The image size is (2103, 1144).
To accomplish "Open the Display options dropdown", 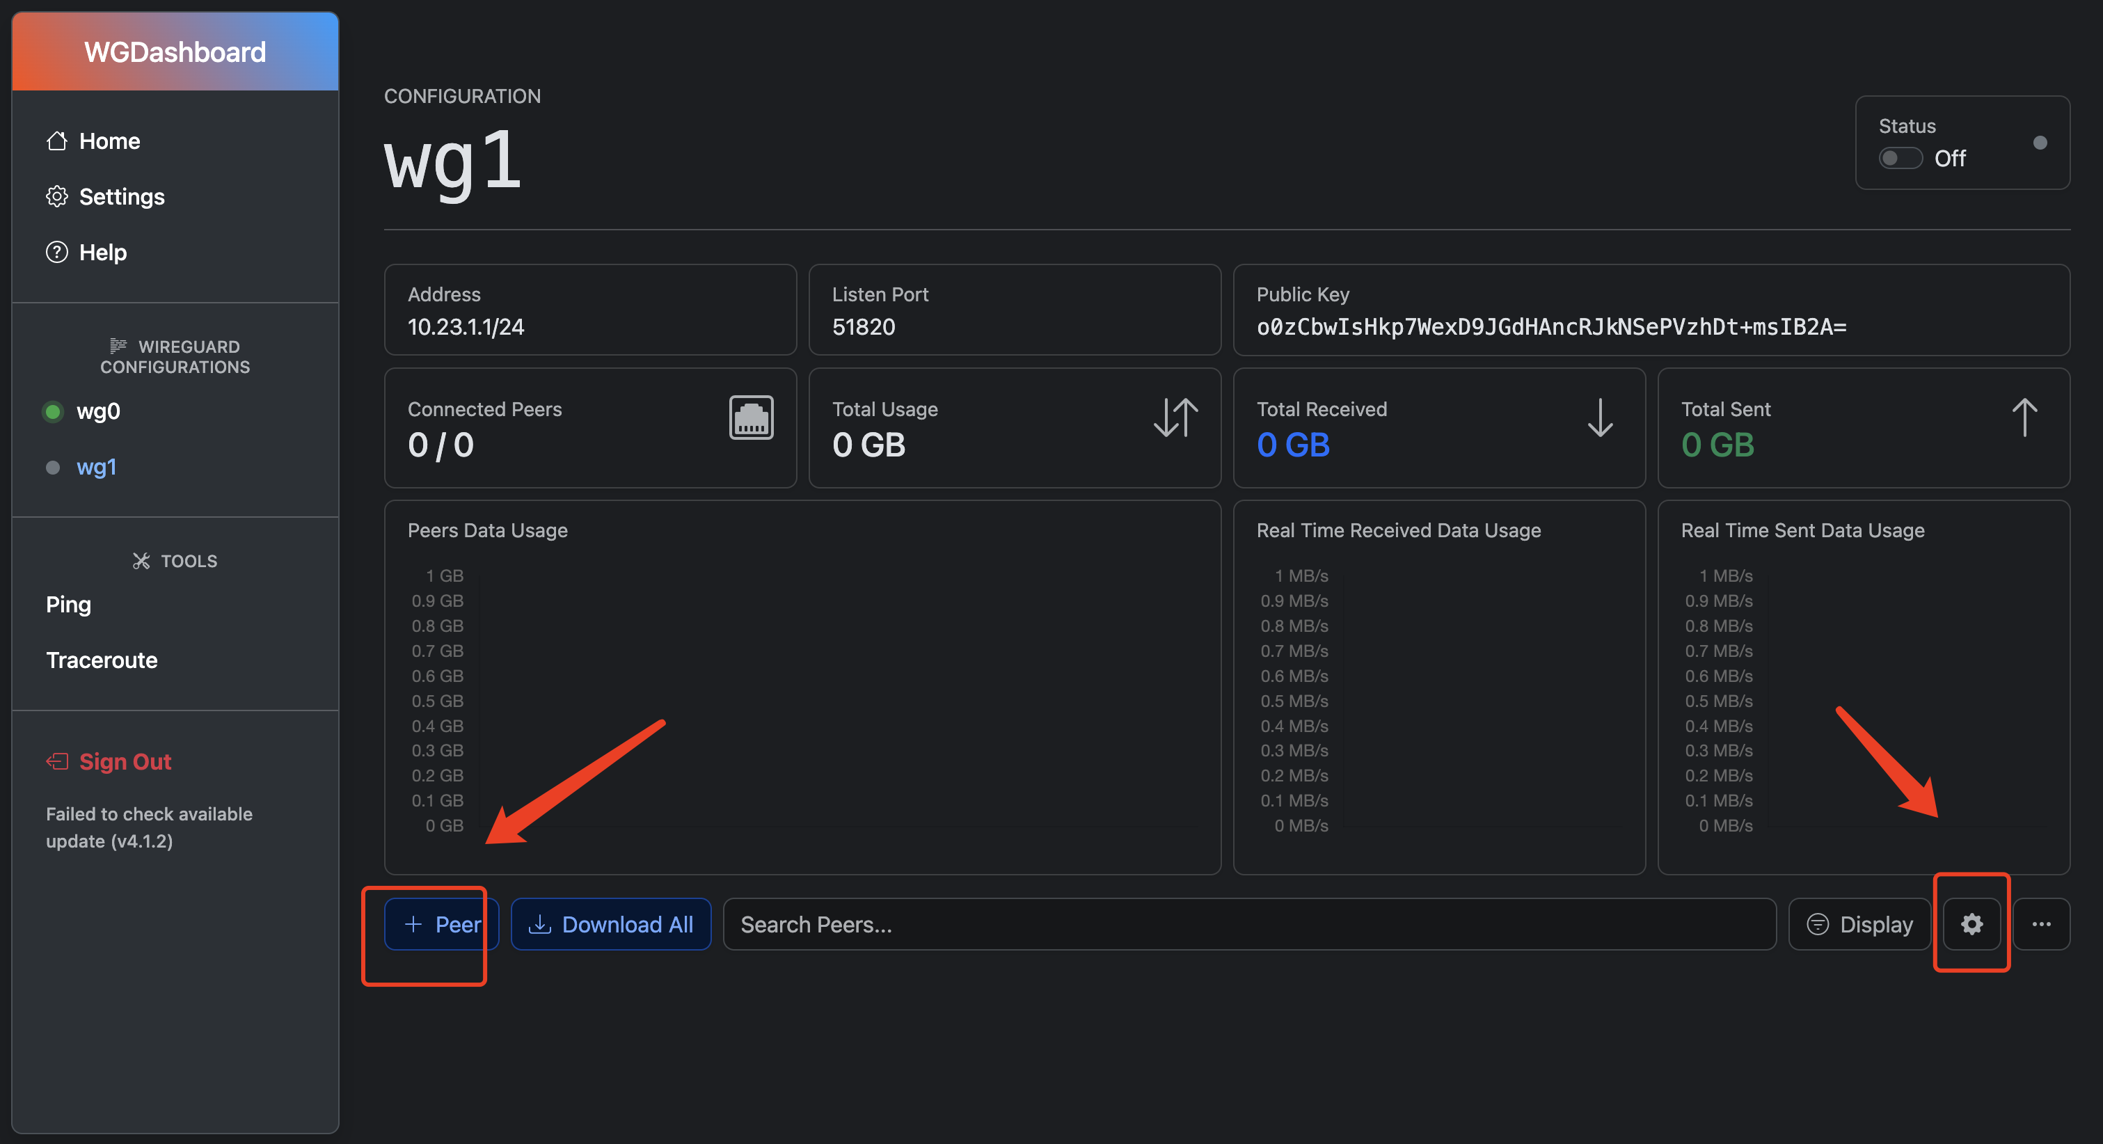I will (x=1859, y=924).
